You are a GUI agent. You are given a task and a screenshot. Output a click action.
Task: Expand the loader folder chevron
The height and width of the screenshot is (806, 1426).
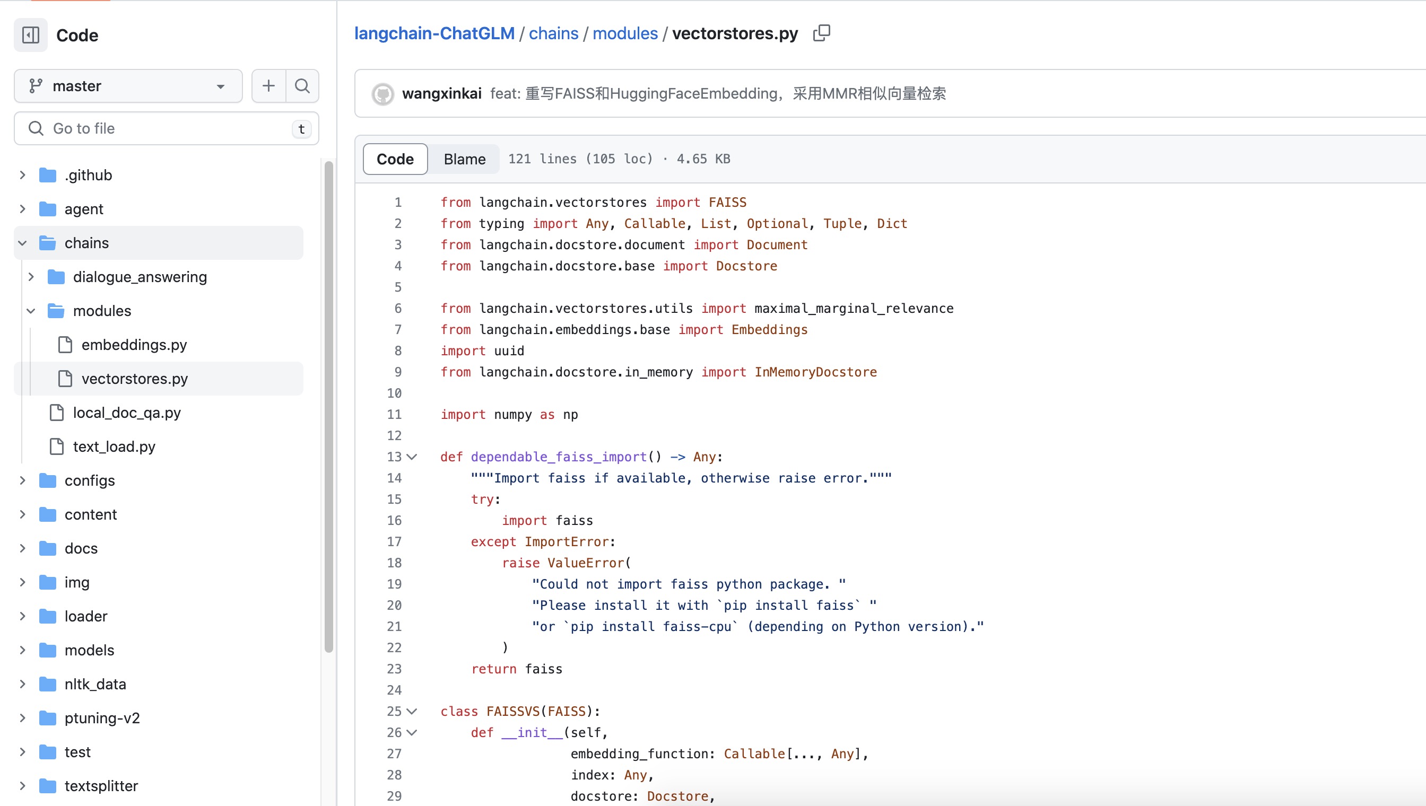[23, 616]
